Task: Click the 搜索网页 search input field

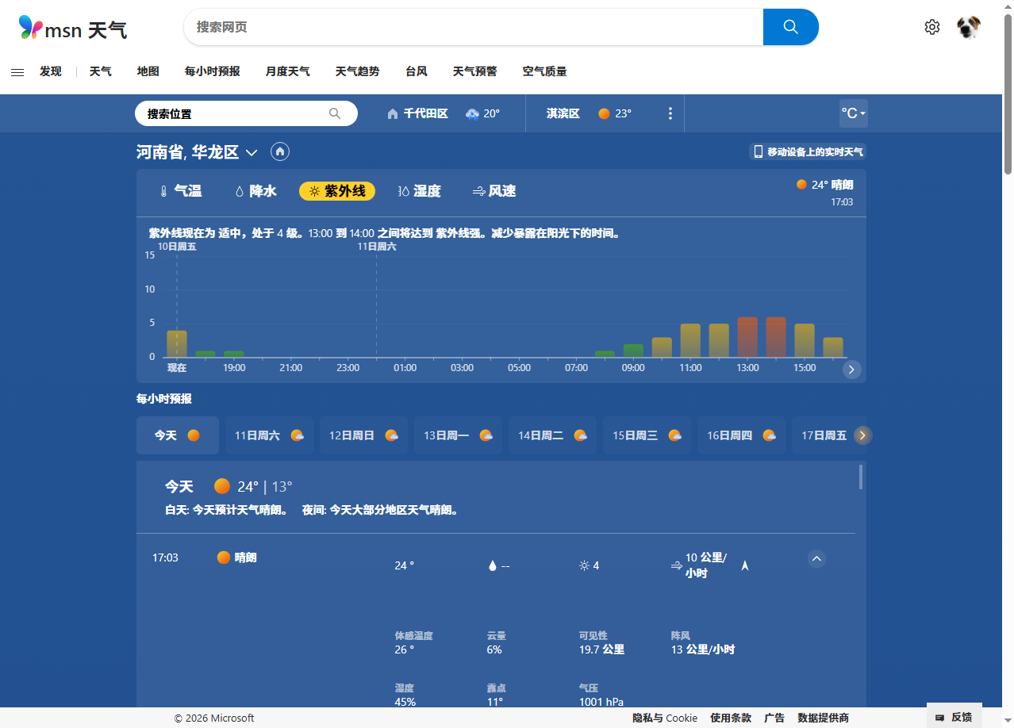Action: click(x=473, y=27)
